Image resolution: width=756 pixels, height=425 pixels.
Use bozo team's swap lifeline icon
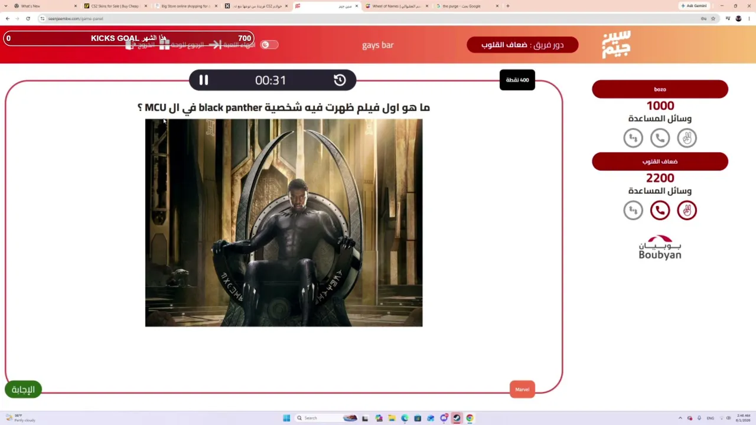[633, 138]
